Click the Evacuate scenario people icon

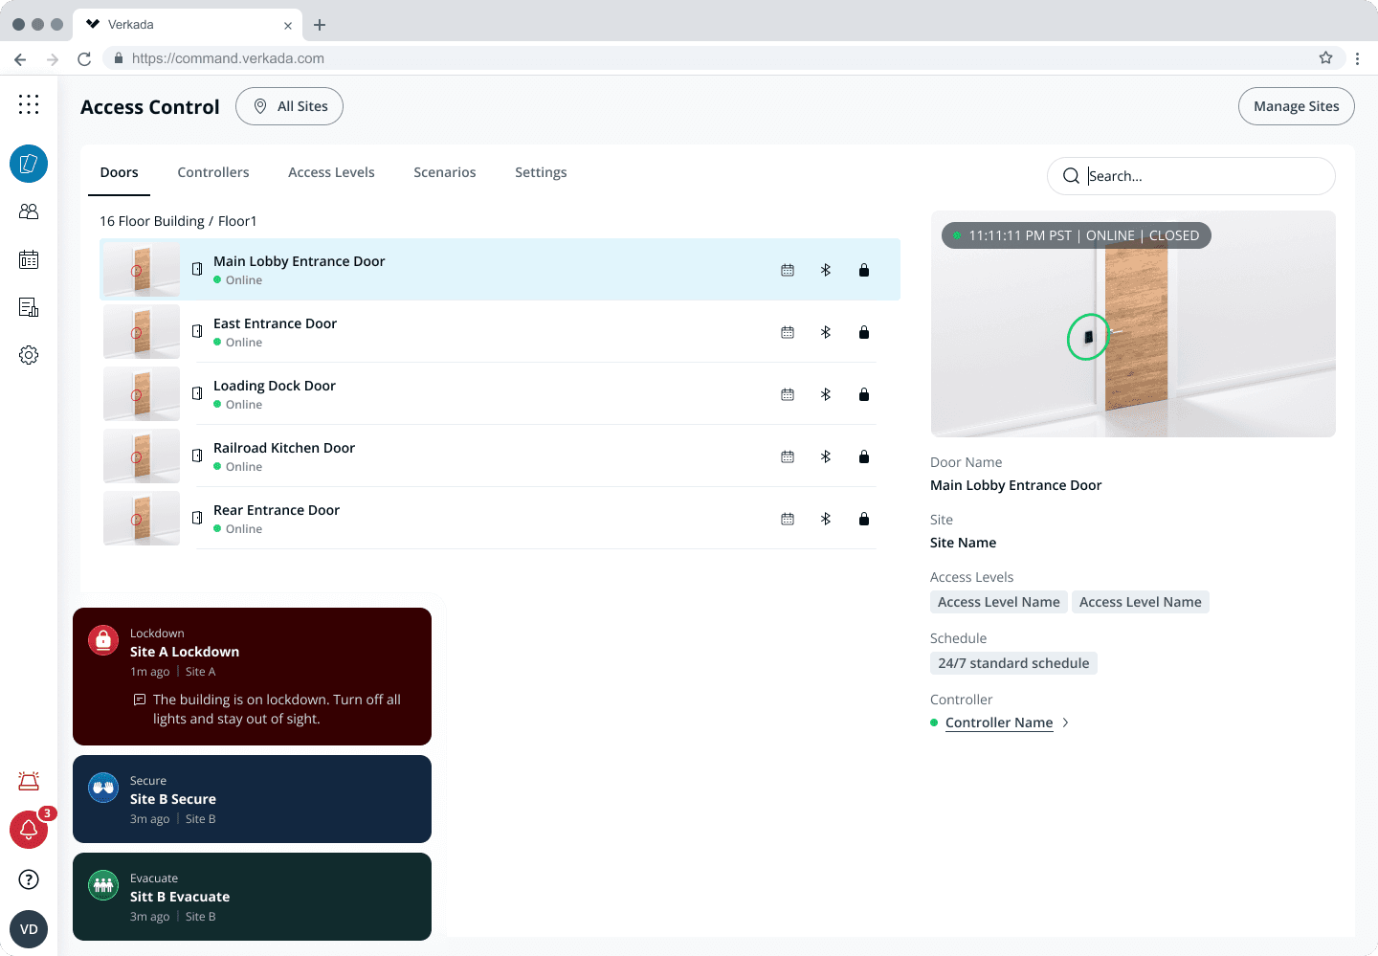point(103,885)
